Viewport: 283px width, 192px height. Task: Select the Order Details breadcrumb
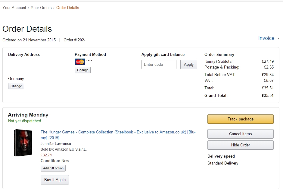point(68,8)
